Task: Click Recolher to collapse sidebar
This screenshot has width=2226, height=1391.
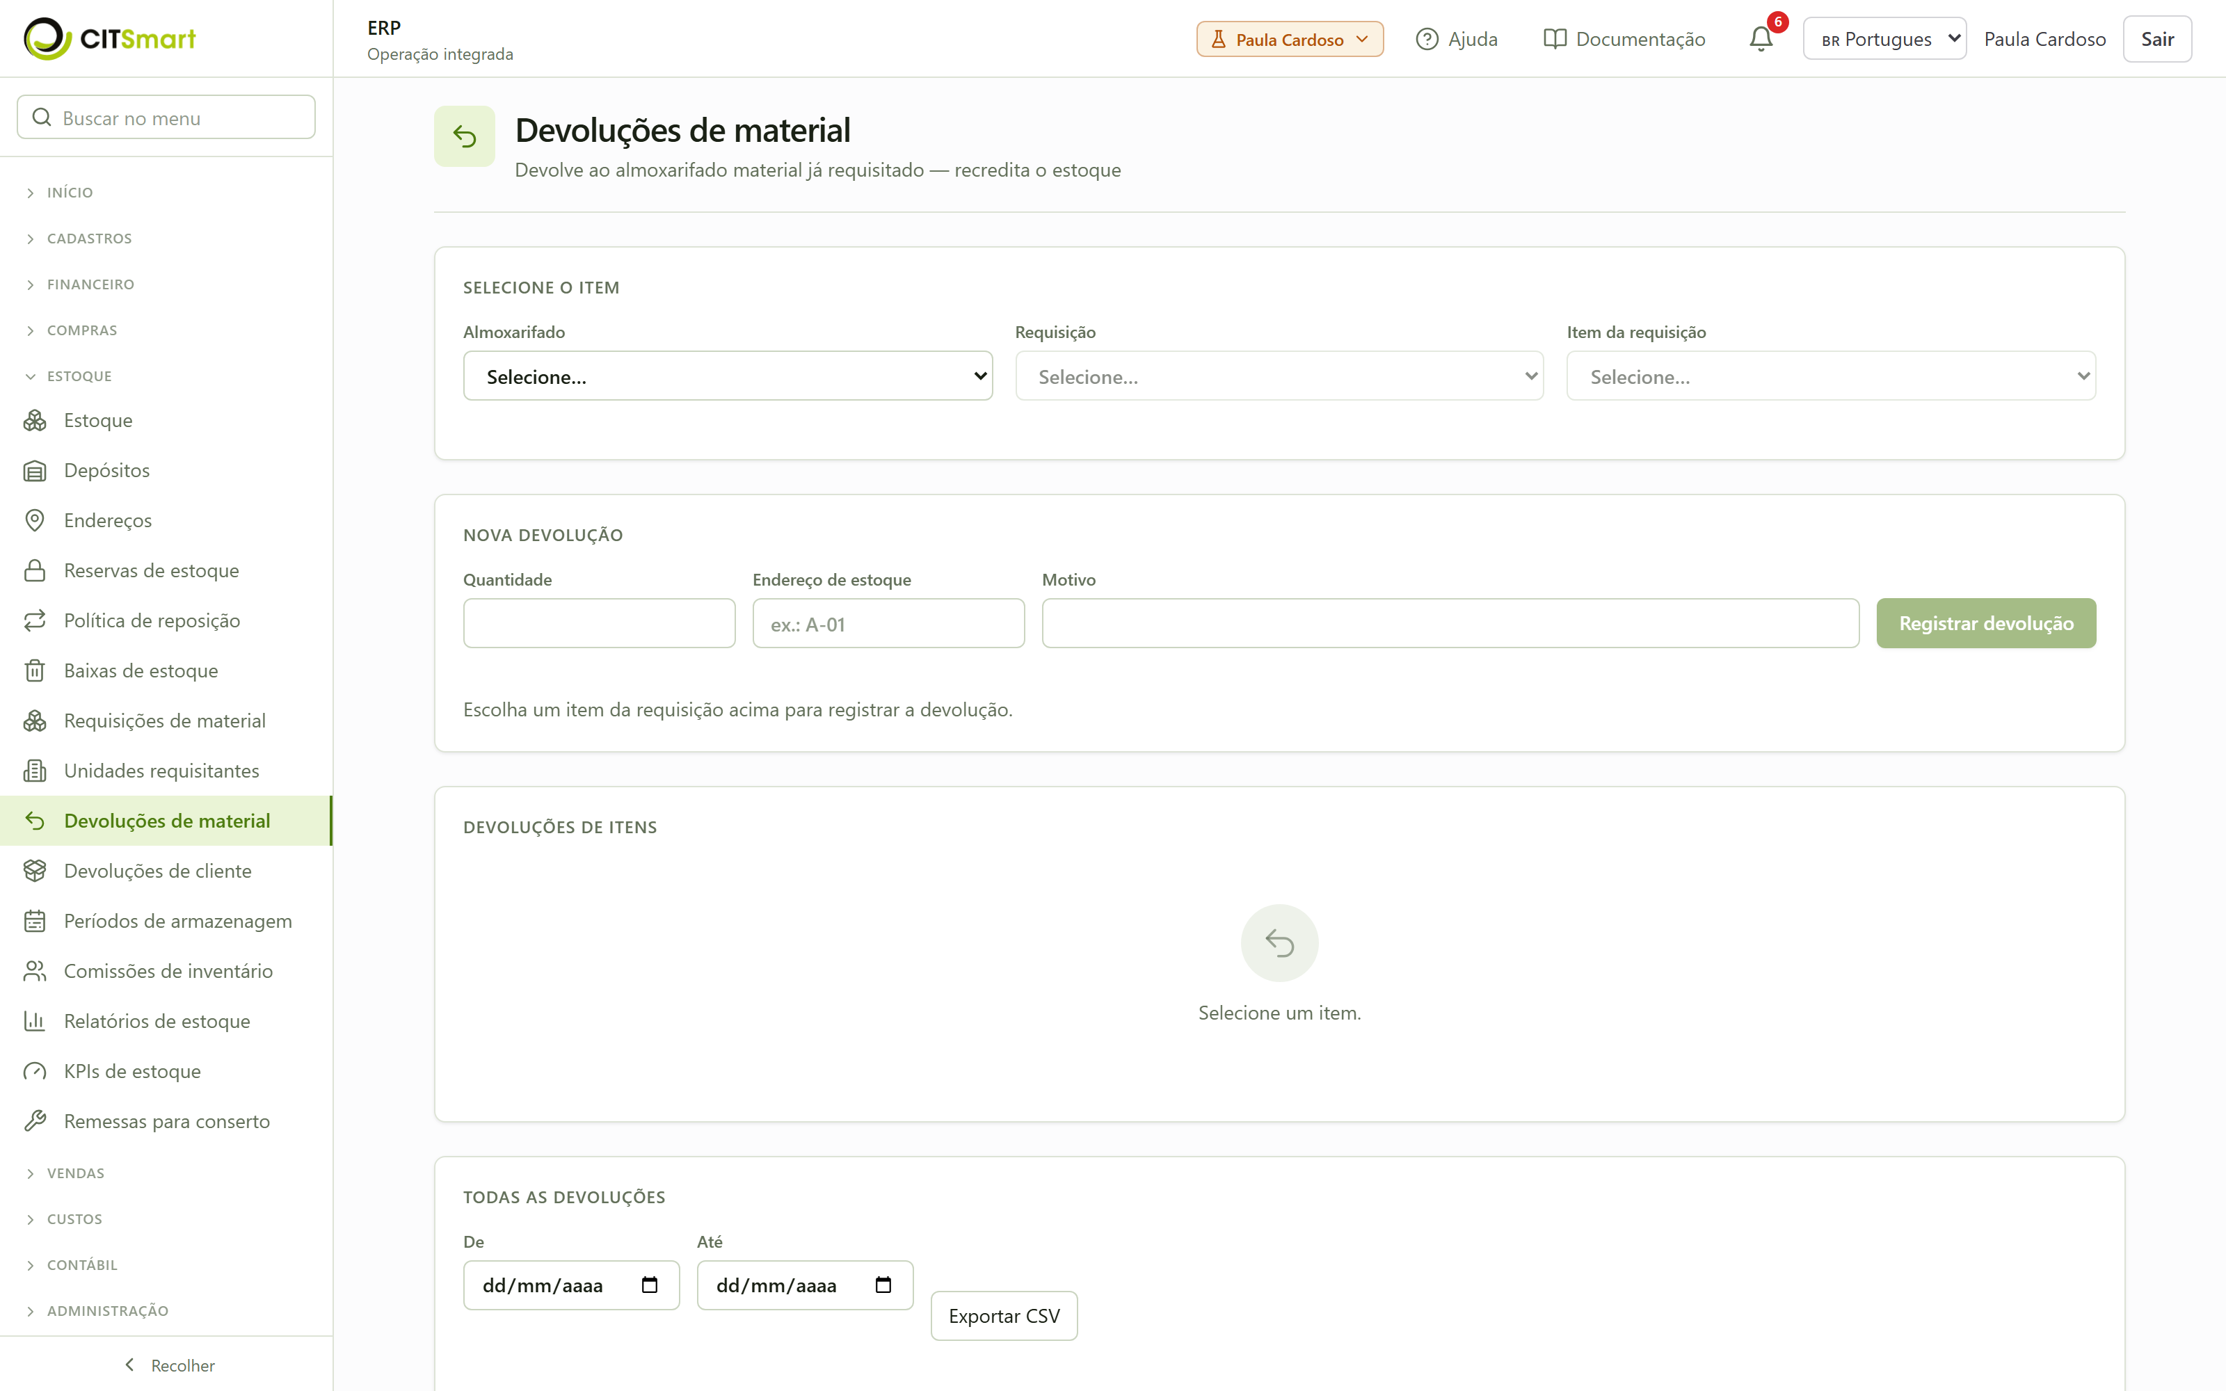Action: (169, 1365)
